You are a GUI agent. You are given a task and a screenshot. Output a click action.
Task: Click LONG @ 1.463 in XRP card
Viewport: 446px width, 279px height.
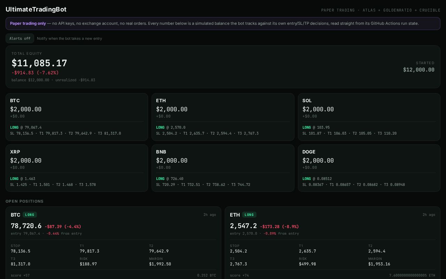point(23,179)
